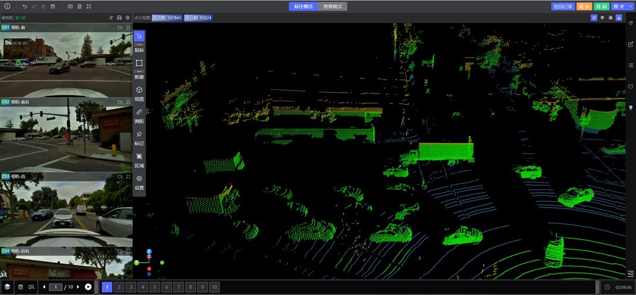
Task: Open the info icon at top left
Action: click(7, 6)
